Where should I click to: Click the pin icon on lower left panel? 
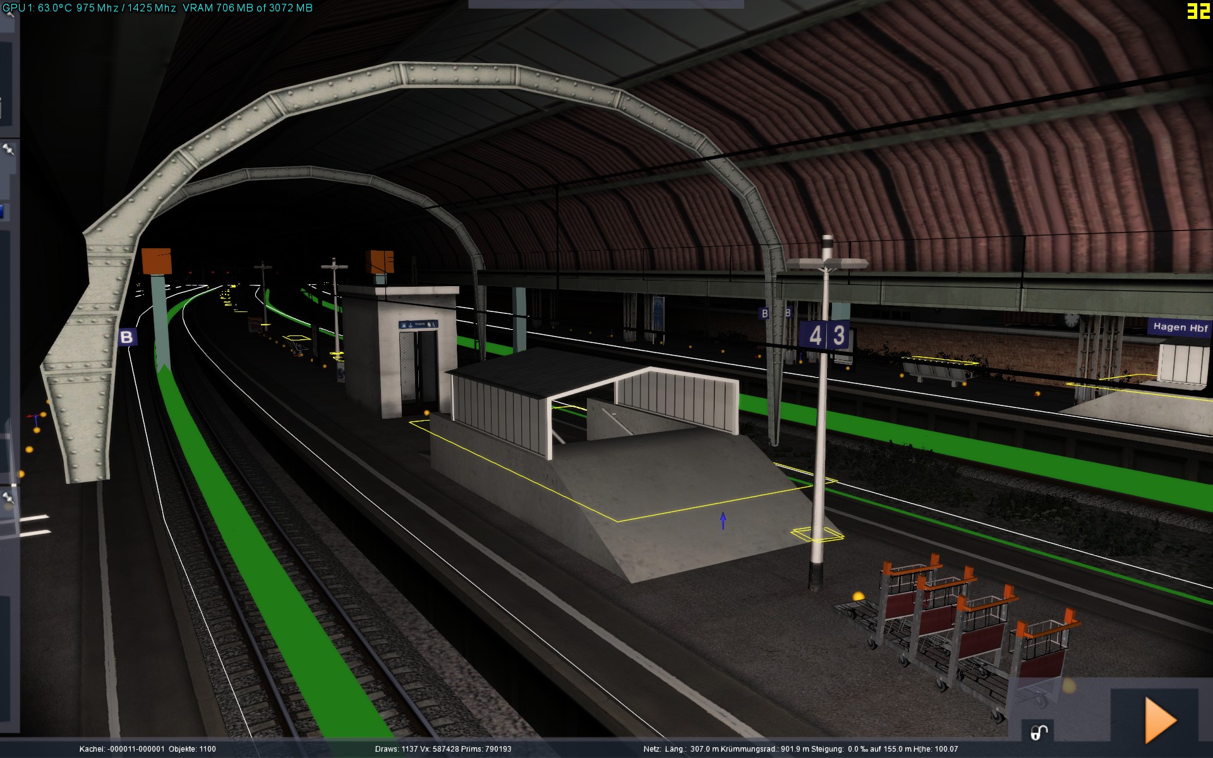[x=8, y=498]
